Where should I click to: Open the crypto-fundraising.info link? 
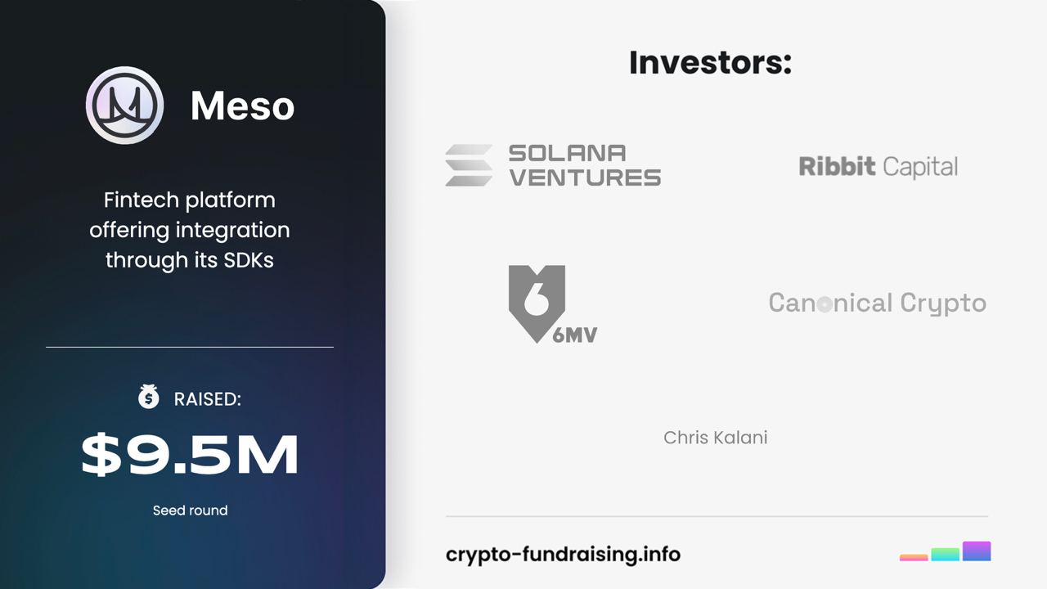563,554
